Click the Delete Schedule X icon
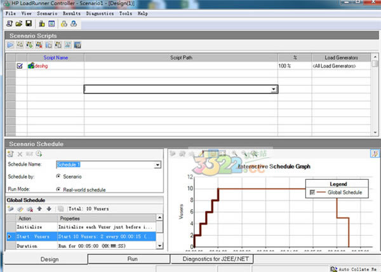The height and width of the screenshot is (272, 381). 20,154
